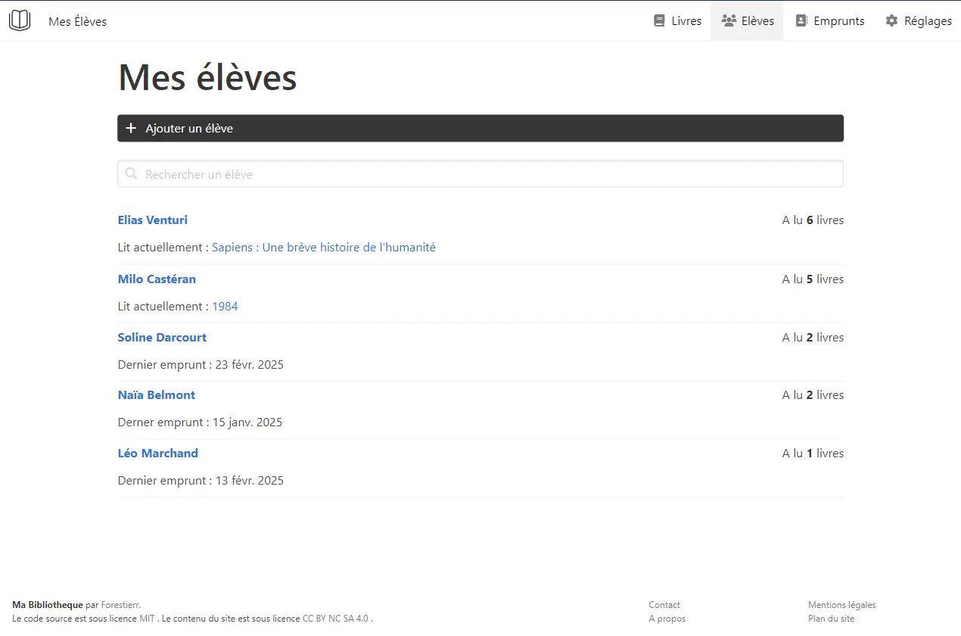Open the Livres menu item

tap(677, 20)
